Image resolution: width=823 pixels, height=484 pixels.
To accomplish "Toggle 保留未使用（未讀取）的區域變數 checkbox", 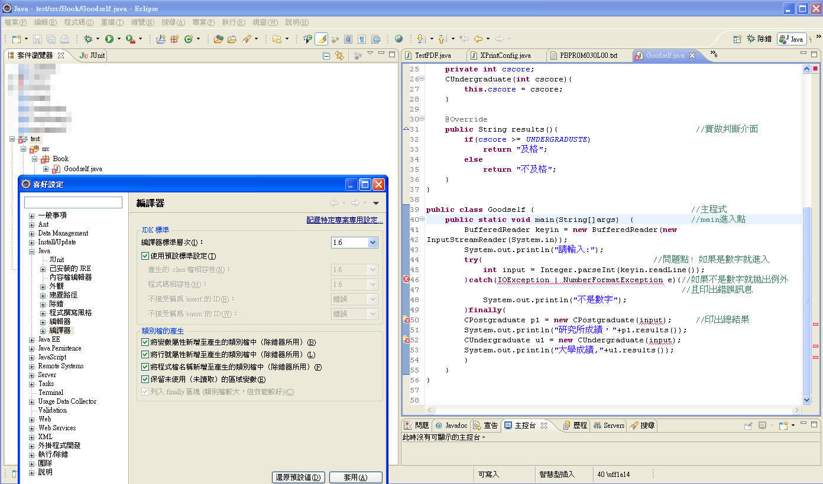I will (x=145, y=380).
